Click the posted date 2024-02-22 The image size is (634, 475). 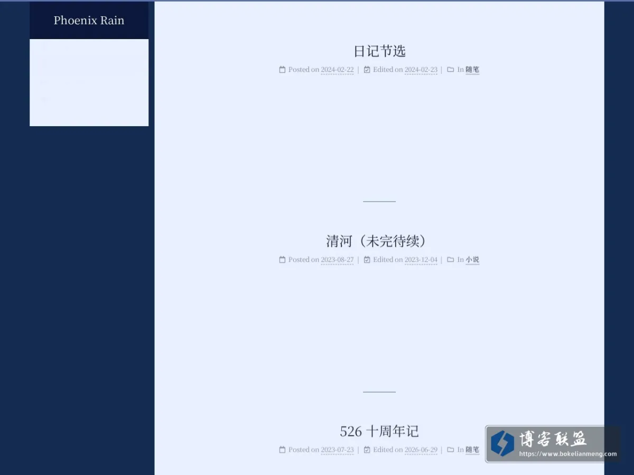point(337,70)
